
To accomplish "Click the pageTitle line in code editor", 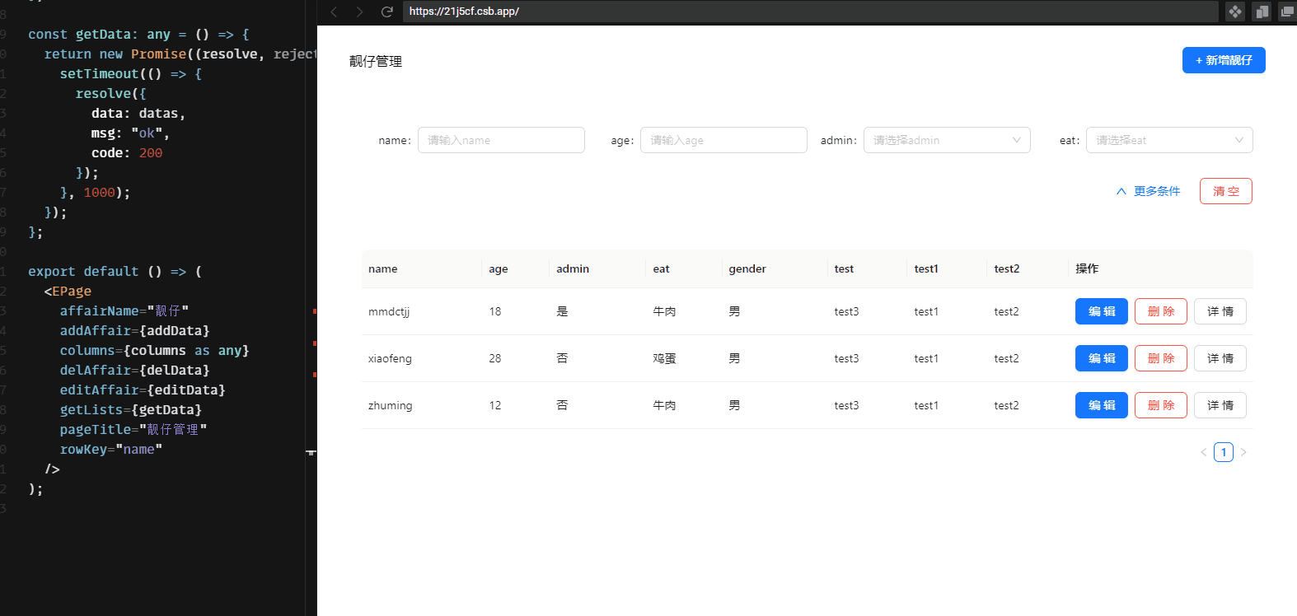I will tap(133, 429).
